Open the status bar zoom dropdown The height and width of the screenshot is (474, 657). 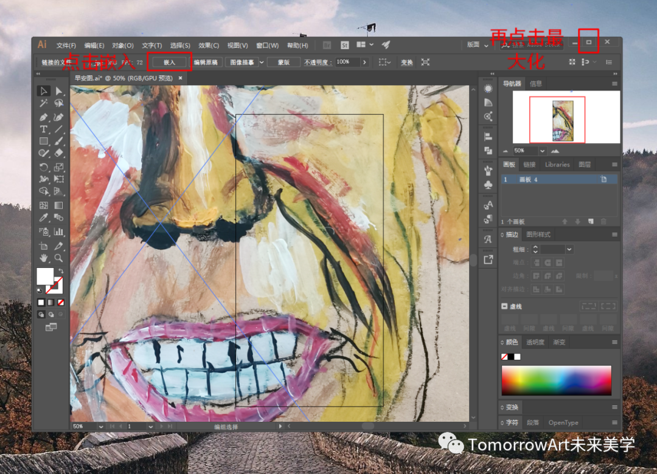click(101, 426)
